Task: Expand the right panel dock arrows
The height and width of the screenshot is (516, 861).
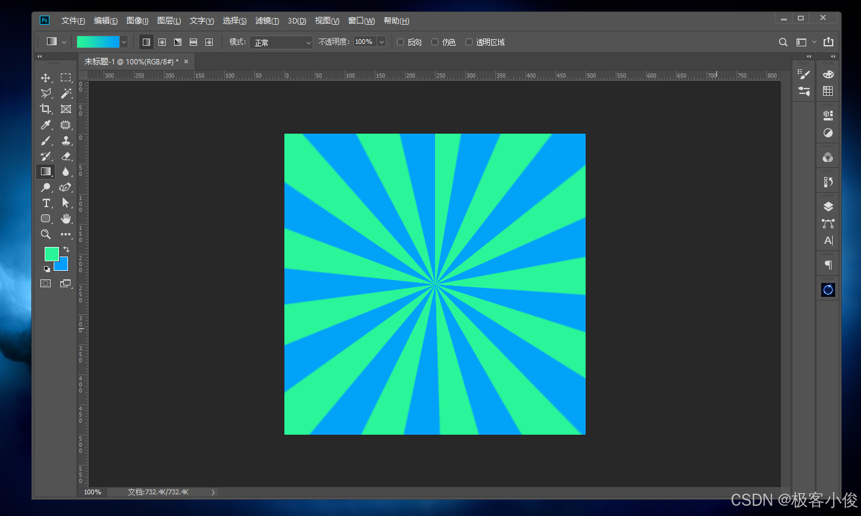Action: [833, 56]
